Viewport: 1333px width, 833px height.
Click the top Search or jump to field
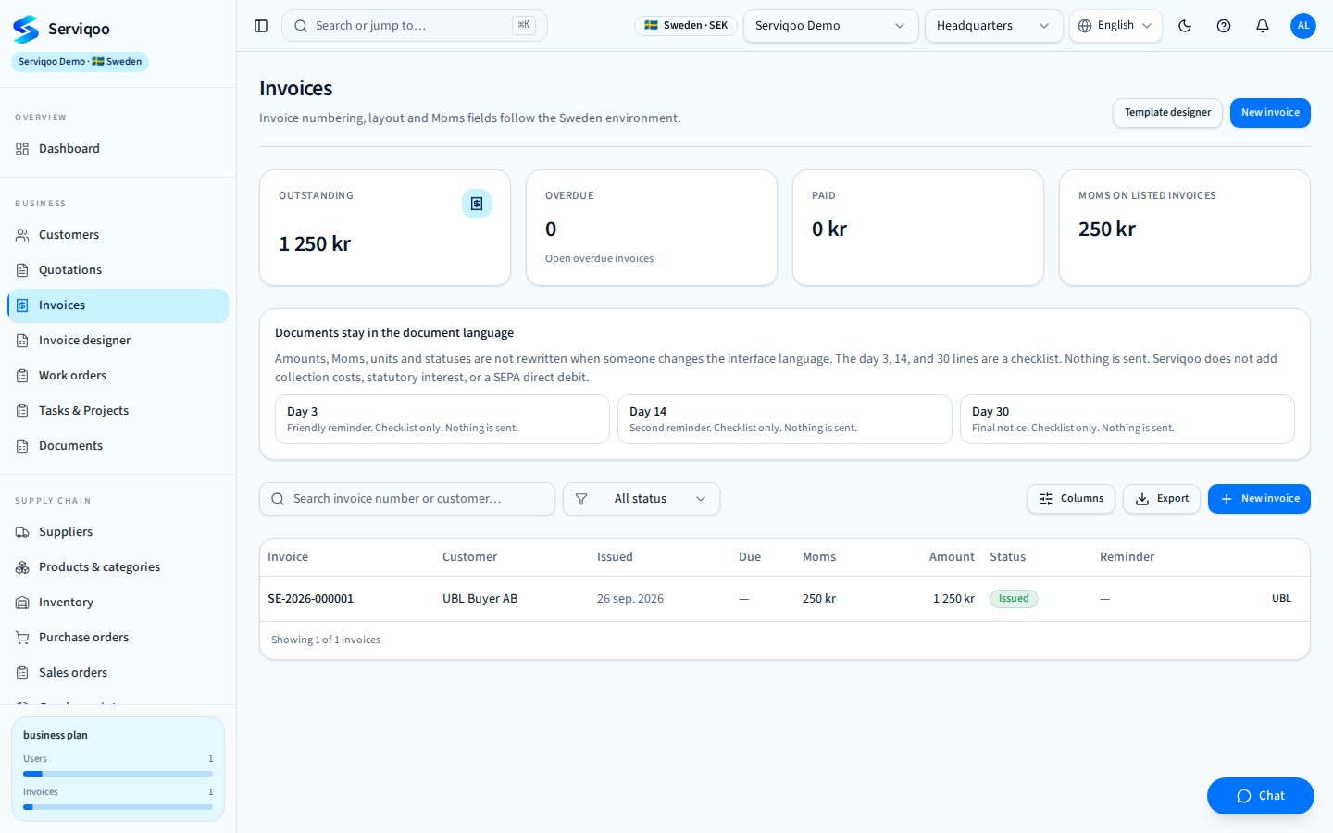pos(415,26)
